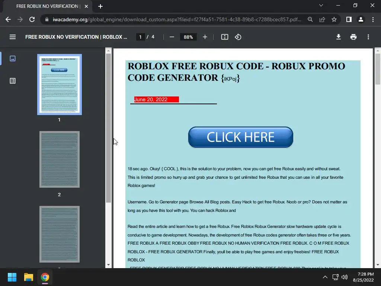Click the paragraph starting '18 sec ago'
The image size is (381, 286).
click(236, 177)
